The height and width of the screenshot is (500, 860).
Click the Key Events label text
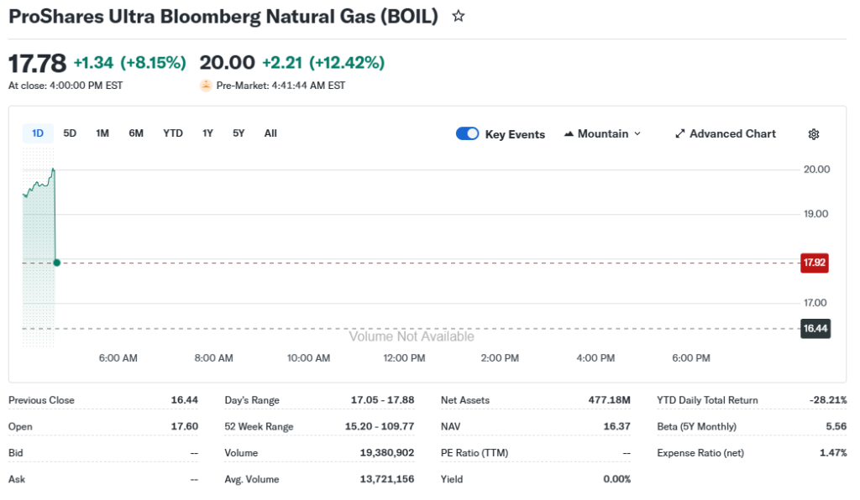point(515,134)
